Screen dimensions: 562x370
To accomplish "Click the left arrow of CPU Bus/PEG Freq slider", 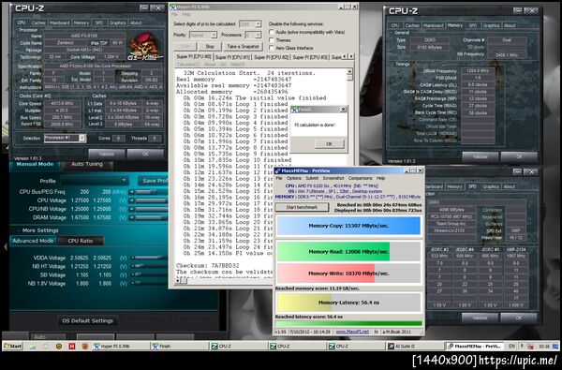I will point(132,192).
